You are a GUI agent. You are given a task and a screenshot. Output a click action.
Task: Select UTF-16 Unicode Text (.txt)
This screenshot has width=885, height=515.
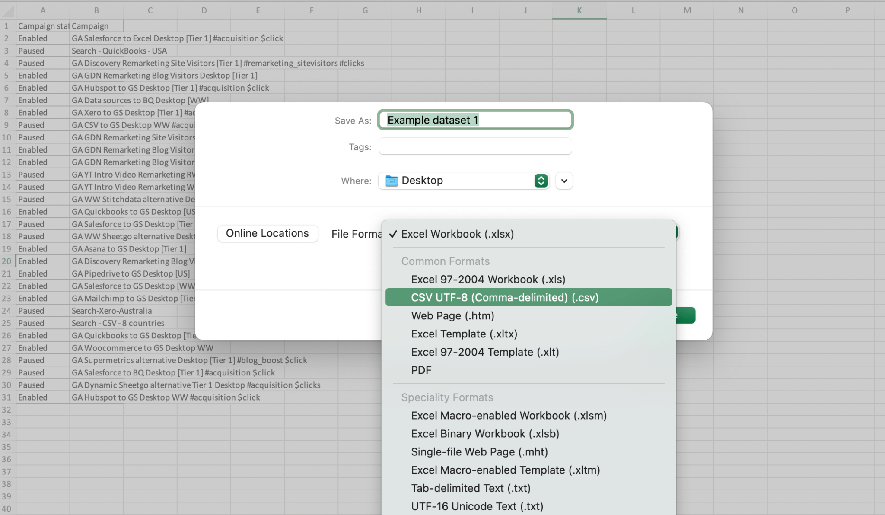tap(528, 506)
